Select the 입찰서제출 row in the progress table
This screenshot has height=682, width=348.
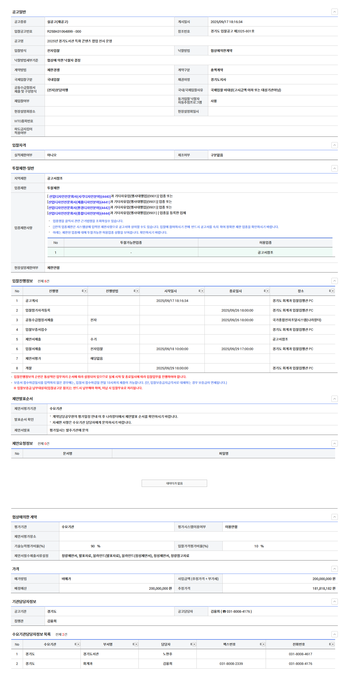coord(33,349)
